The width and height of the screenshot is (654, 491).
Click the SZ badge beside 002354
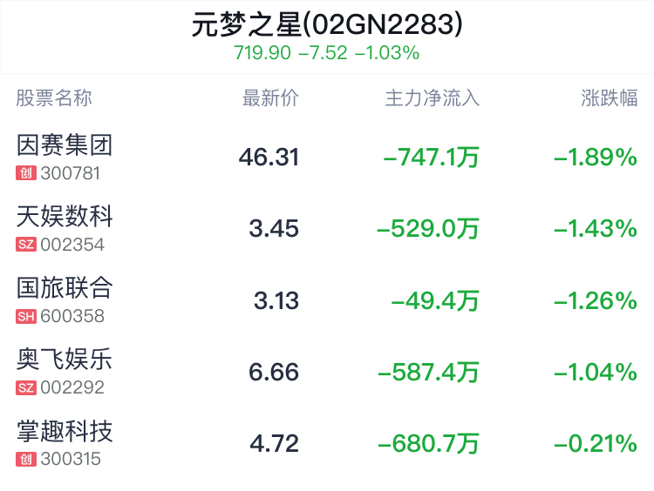pos(26,245)
